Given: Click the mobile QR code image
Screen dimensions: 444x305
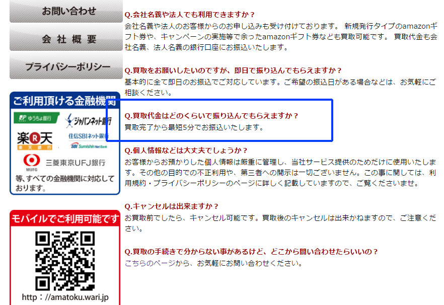Looking at the screenshot, I should point(65,261).
